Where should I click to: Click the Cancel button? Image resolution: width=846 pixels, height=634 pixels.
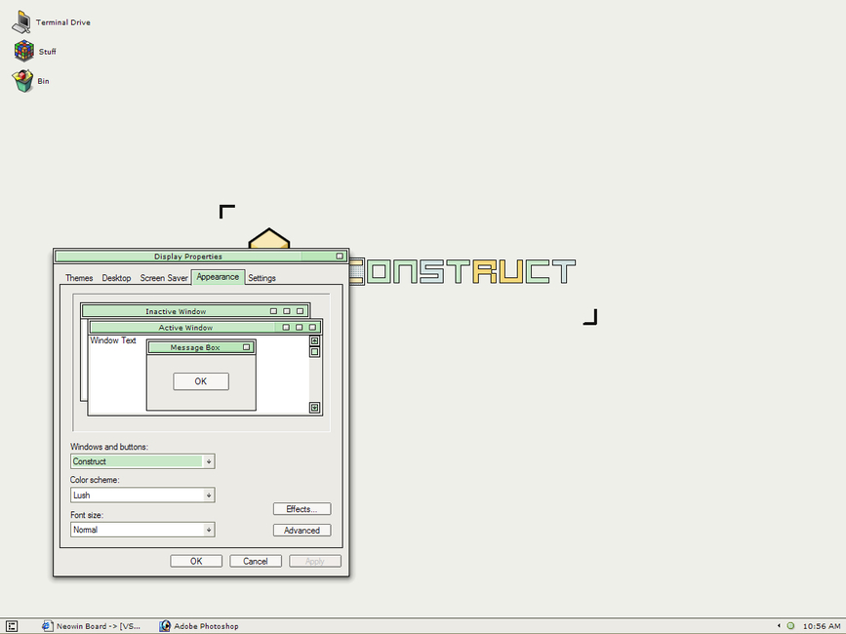click(x=256, y=561)
